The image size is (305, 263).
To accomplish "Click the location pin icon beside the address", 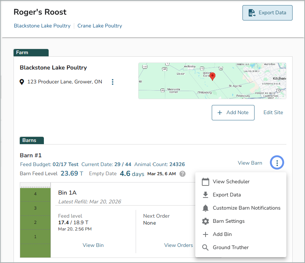I will (22, 82).
